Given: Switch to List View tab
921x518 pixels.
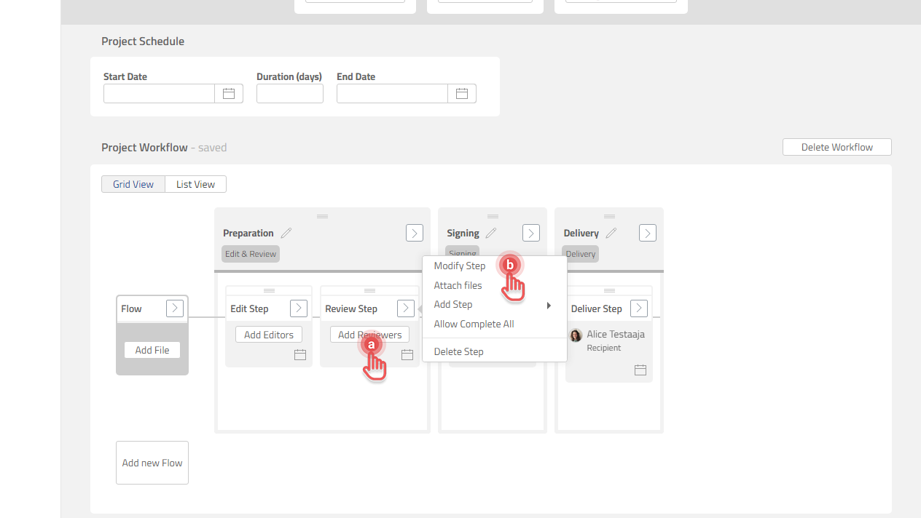Looking at the screenshot, I should click(195, 183).
